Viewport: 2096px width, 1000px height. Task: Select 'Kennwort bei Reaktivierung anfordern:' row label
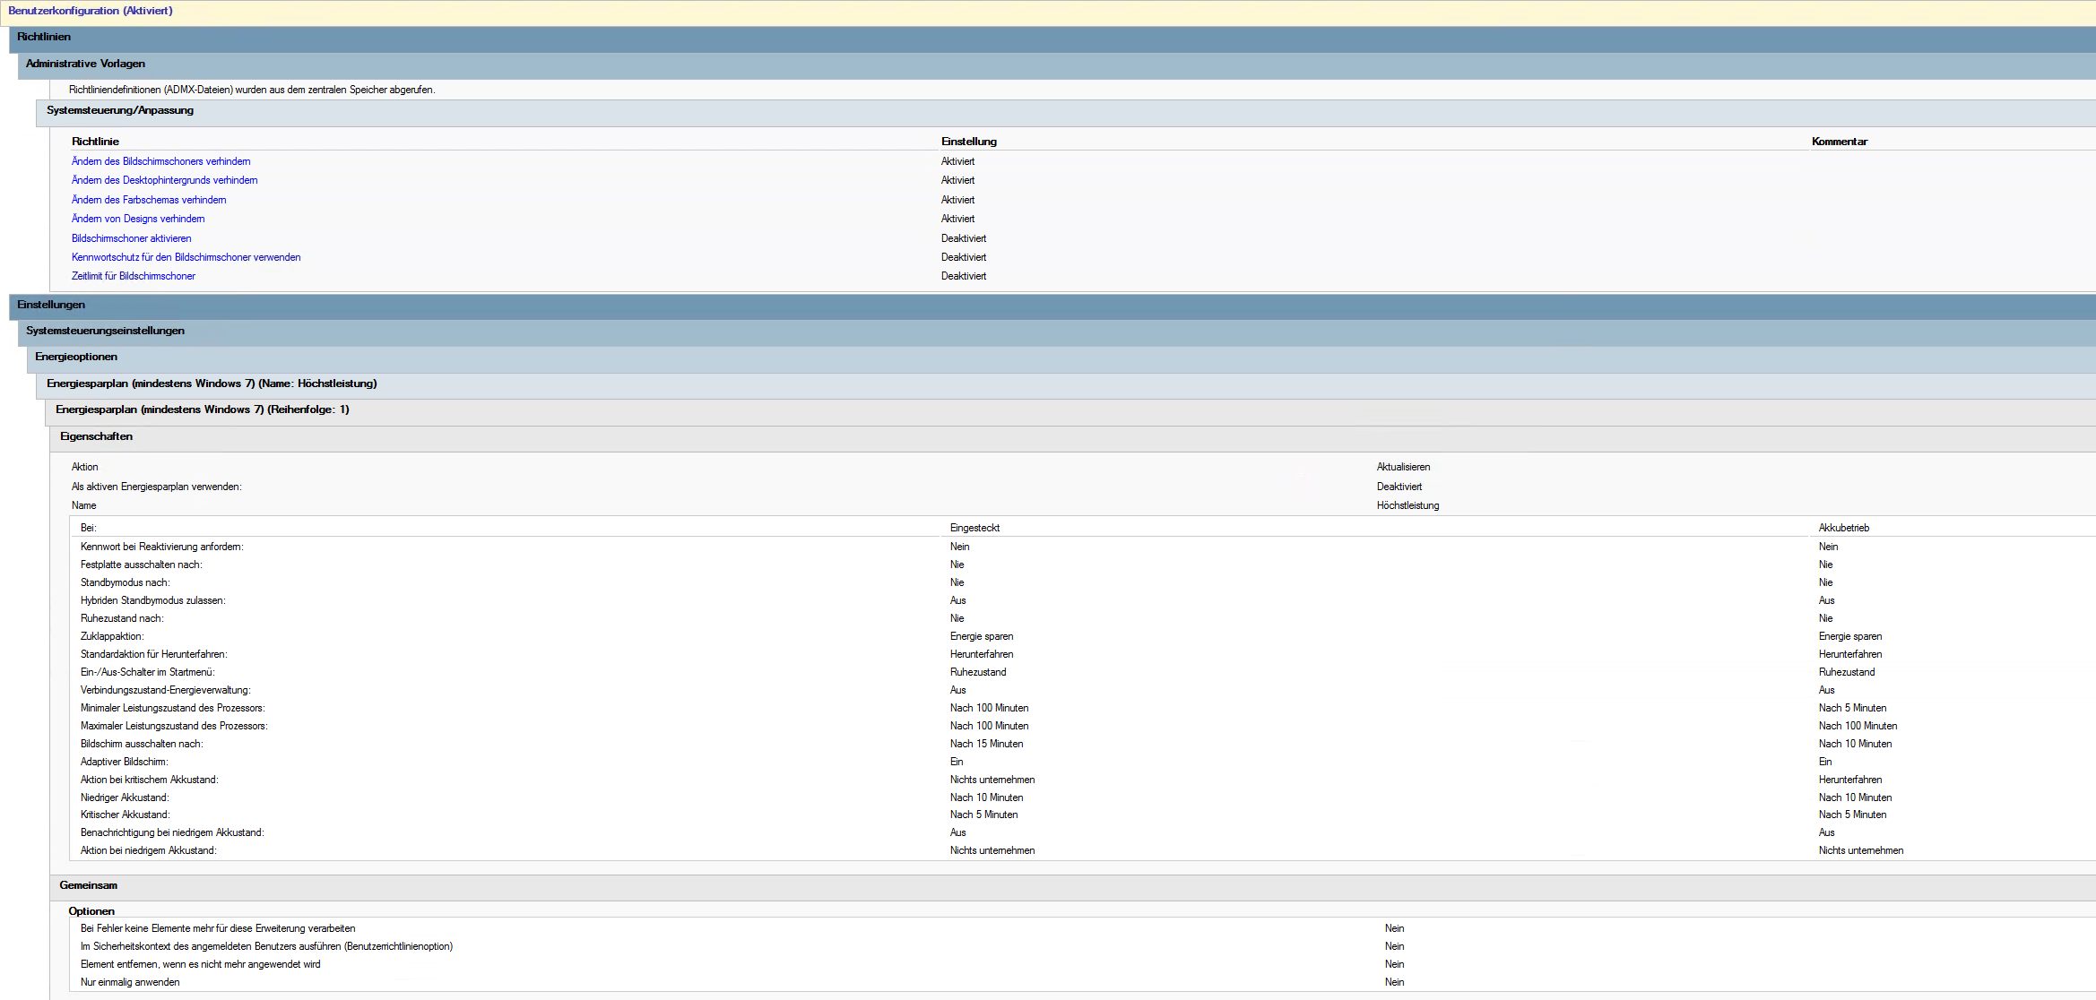[x=162, y=547]
